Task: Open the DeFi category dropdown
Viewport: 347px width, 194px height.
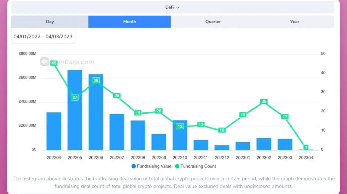Action: pos(172,7)
